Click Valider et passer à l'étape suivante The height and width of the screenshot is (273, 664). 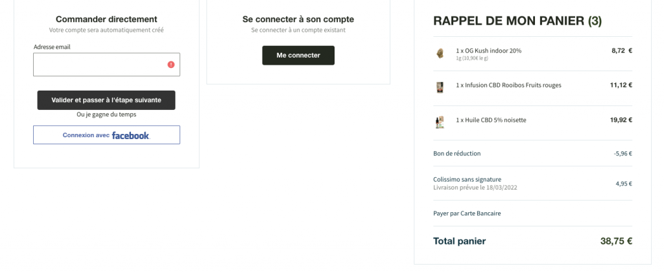click(x=106, y=100)
